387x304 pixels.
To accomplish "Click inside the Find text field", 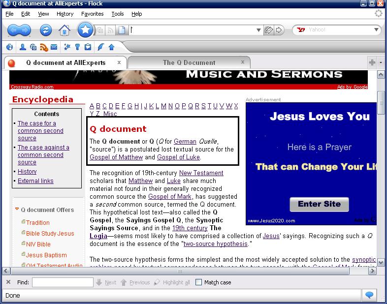I will click(63, 282).
